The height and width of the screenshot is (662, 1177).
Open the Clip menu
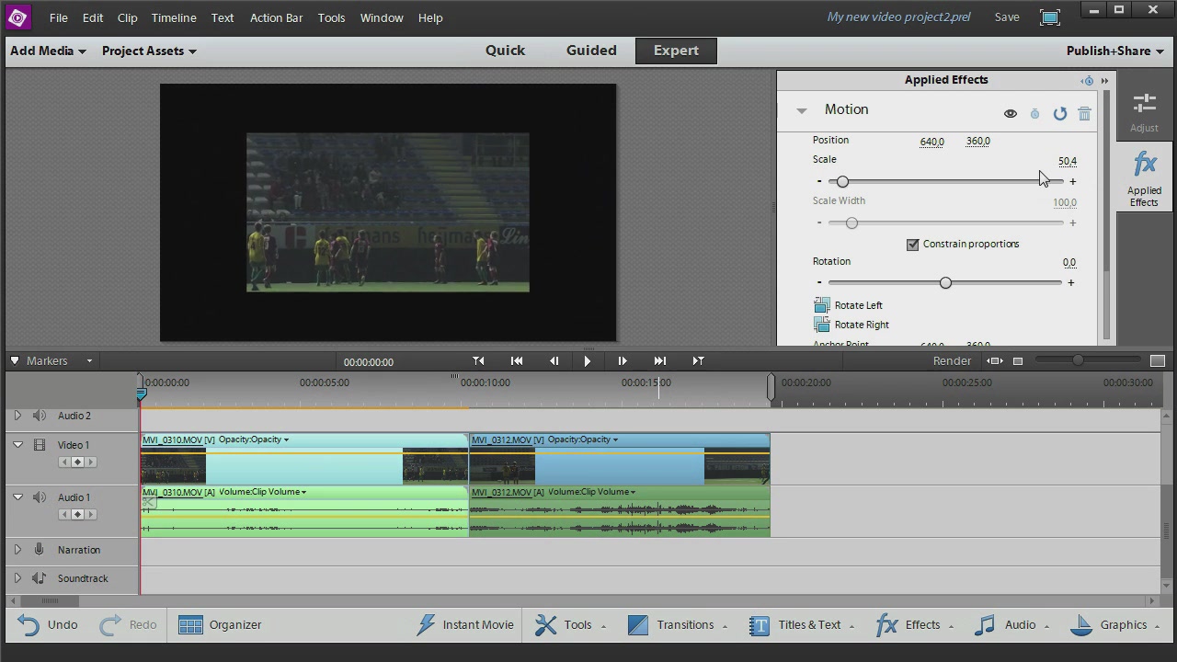point(127,17)
